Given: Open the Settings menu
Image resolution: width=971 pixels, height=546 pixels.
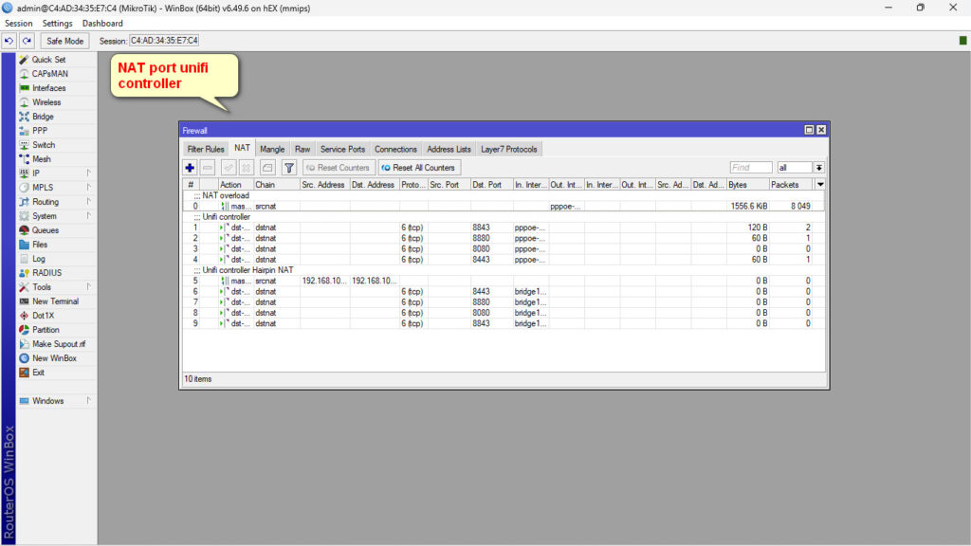Looking at the screenshot, I should [57, 23].
